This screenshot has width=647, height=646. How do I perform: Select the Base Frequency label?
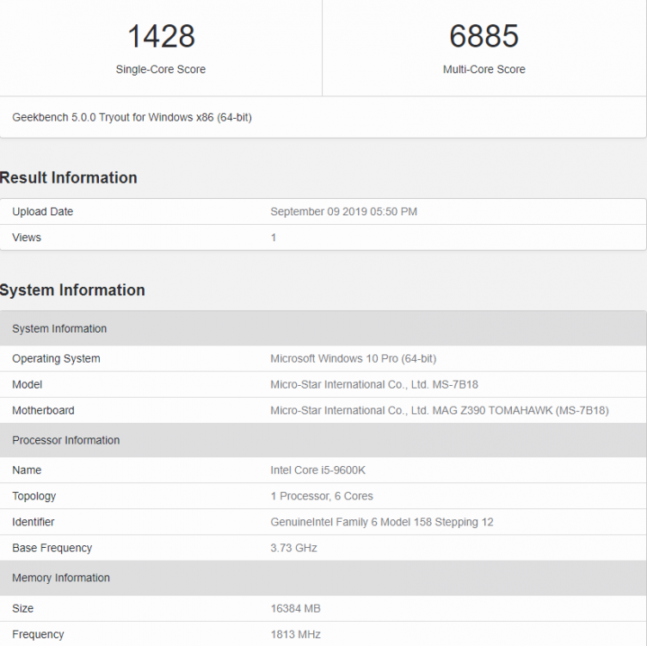(x=52, y=548)
